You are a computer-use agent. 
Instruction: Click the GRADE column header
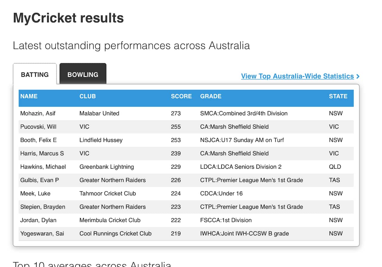210,96
